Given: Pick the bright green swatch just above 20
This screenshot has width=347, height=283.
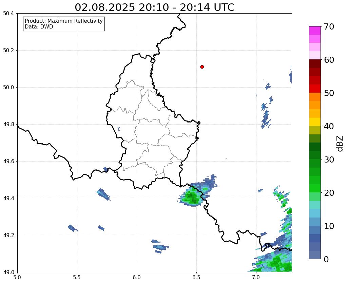Looking at the screenshot, I should click(x=315, y=188).
